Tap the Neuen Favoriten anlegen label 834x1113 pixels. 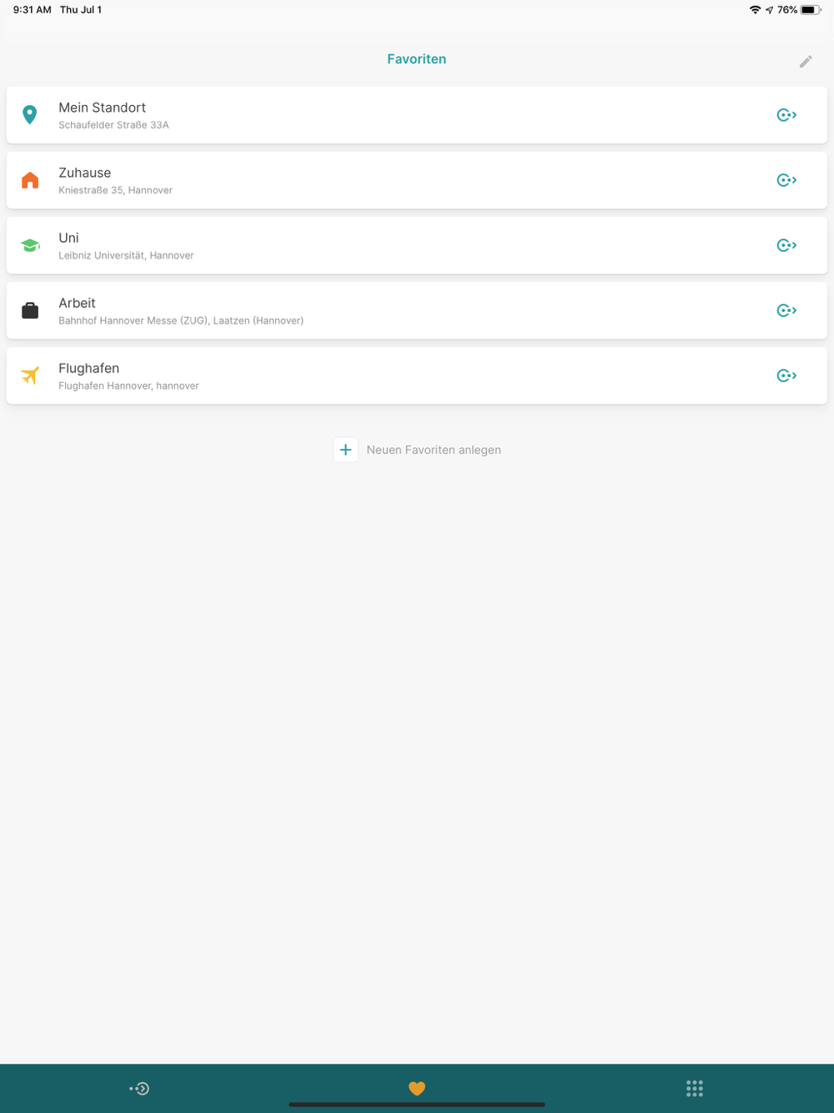pyautogui.click(x=434, y=450)
